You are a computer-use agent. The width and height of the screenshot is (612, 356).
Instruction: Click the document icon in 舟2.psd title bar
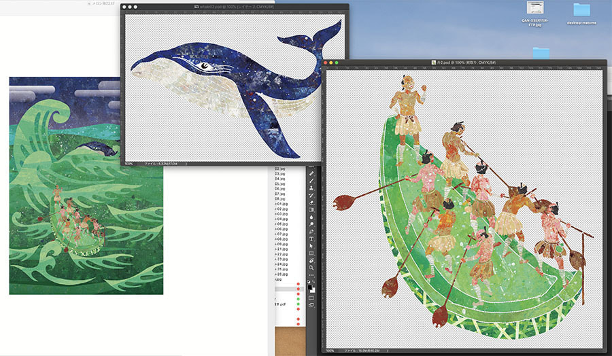[x=434, y=63]
